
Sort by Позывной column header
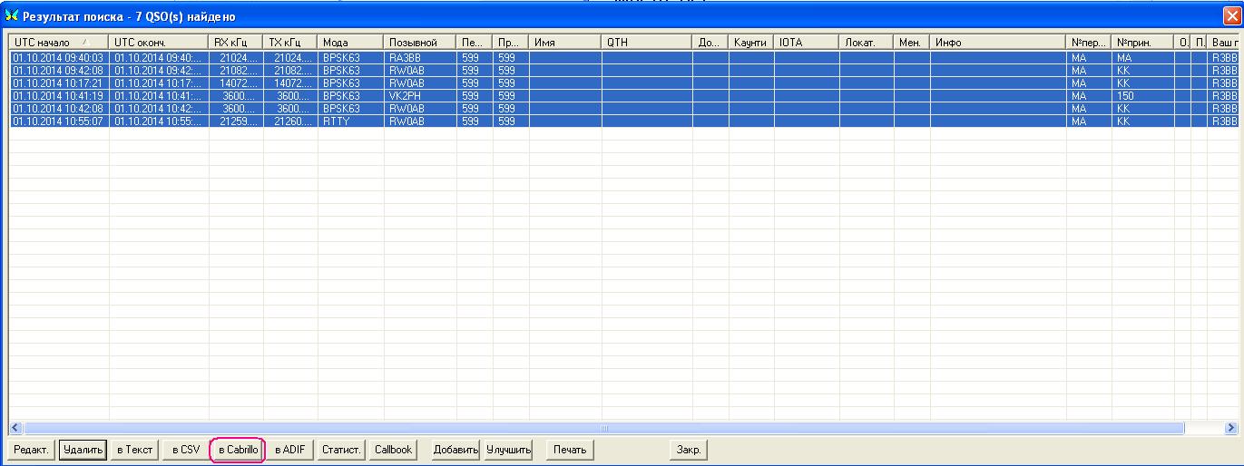click(419, 43)
